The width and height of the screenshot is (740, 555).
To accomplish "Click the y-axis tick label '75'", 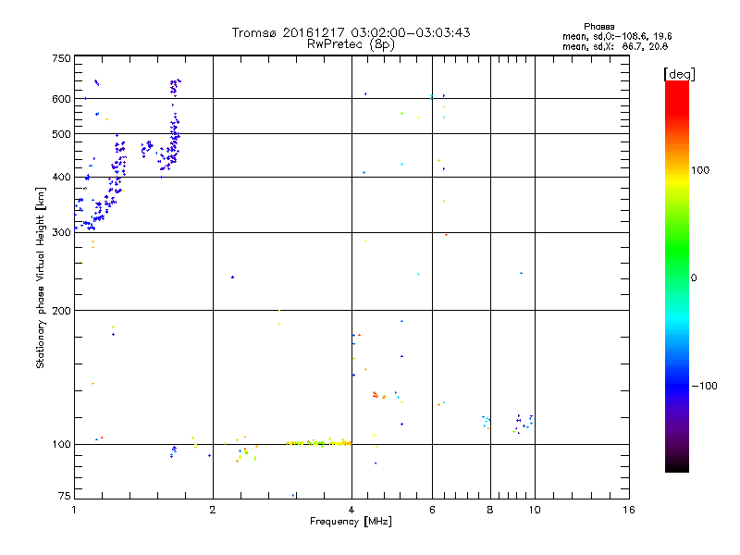I will (x=65, y=496).
